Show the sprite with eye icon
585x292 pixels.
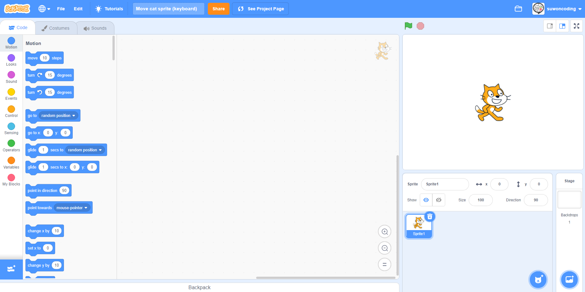click(426, 200)
